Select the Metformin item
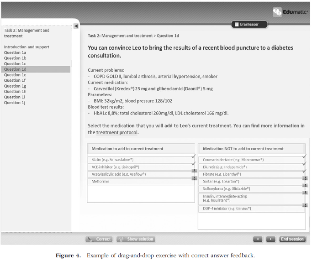This screenshot has height=261, width=312. (x=141, y=182)
